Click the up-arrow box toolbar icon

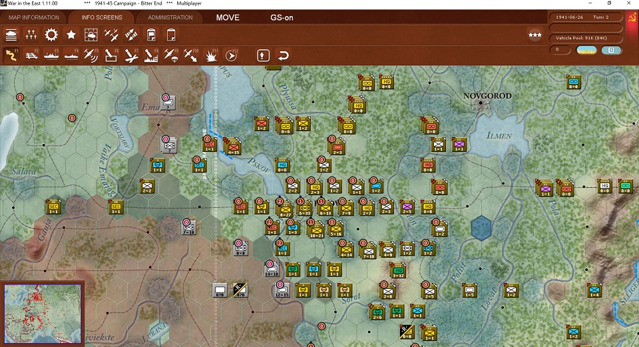coord(263,55)
